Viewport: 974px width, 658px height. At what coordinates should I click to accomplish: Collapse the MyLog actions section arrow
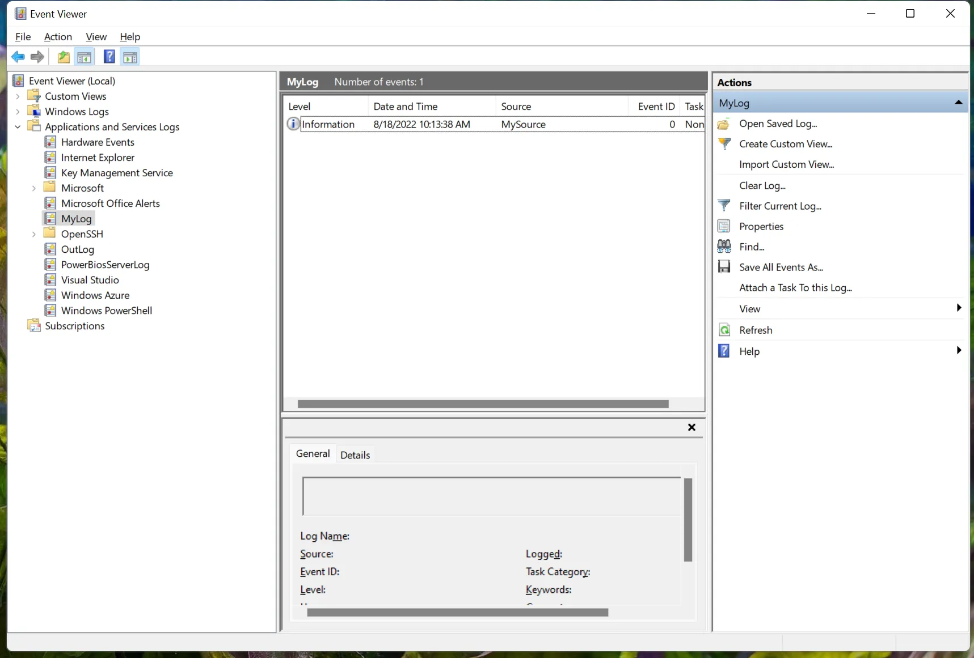959,103
